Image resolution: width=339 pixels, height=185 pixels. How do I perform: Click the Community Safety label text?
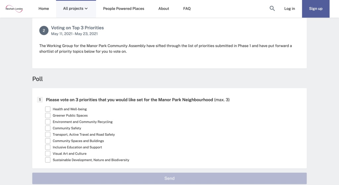click(67, 128)
